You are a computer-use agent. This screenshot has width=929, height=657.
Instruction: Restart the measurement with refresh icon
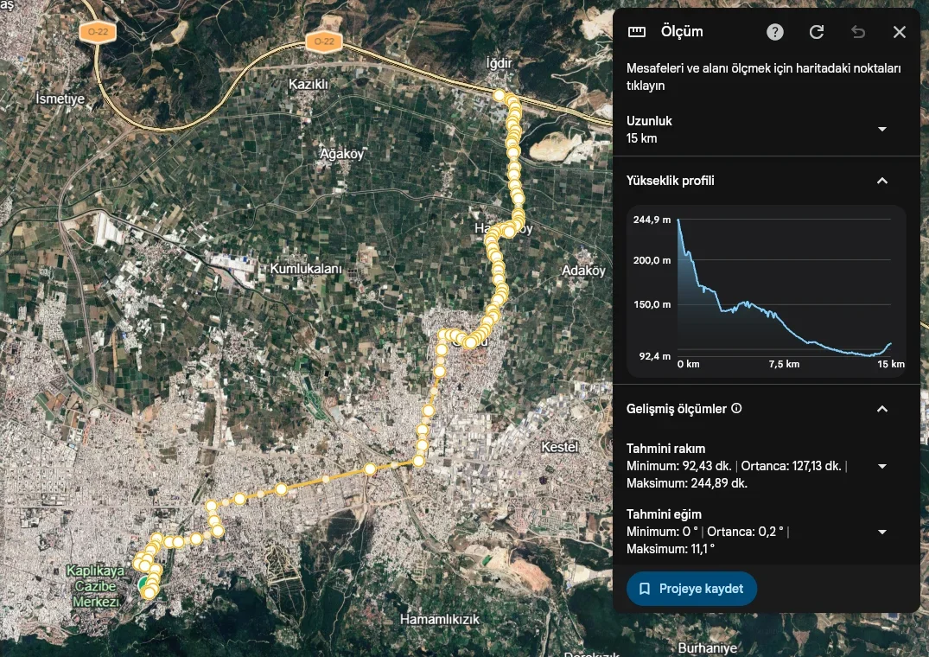(817, 32)
